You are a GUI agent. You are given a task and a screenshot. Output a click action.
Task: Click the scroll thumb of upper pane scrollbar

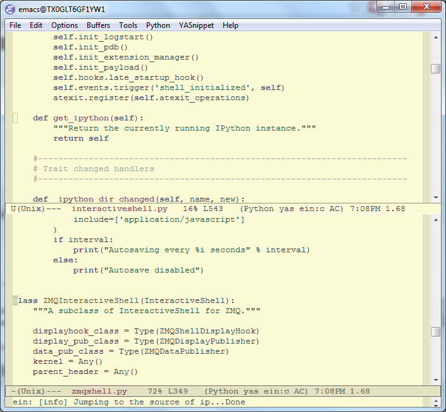[435, 68]
